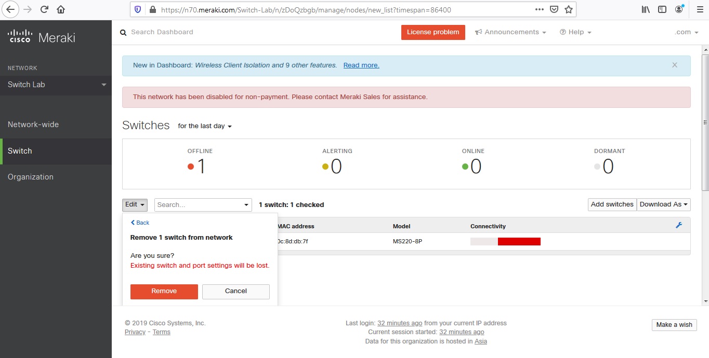The image size is (709, 358).
Task: Open the Terms link in footer
Action: point(162,332)
